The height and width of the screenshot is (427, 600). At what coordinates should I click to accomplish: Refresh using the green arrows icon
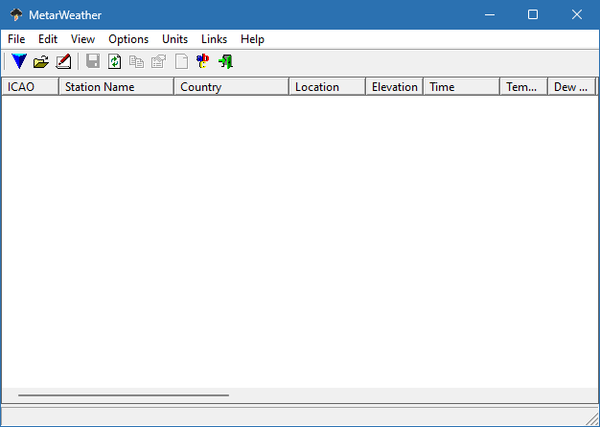[115, 62]
